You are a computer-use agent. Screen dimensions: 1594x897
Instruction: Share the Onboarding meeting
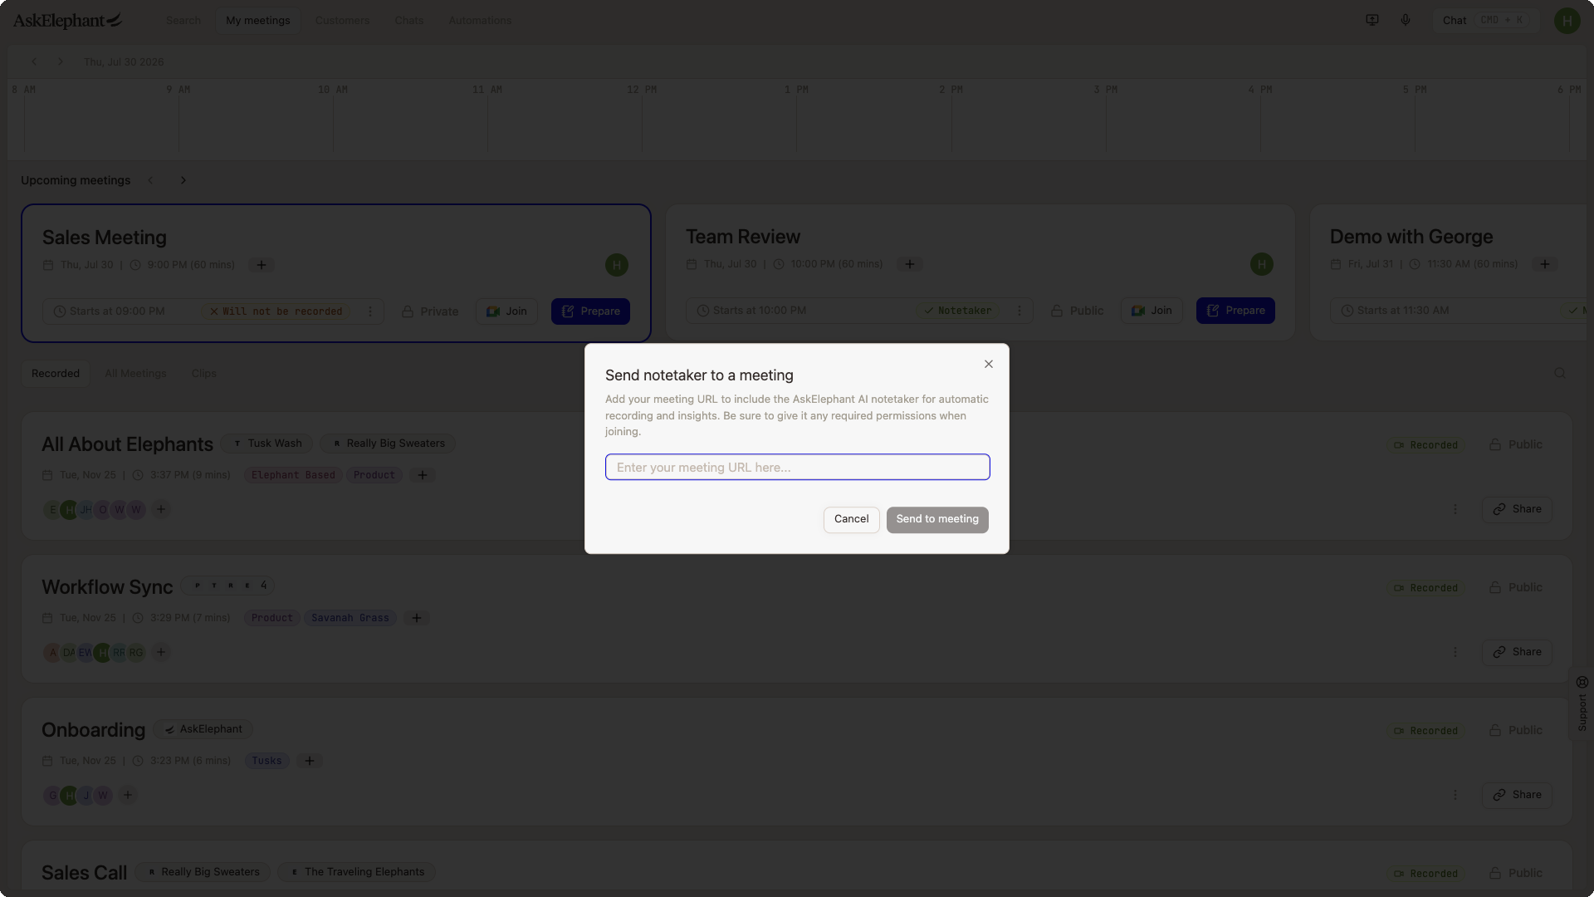[1517, 795]
